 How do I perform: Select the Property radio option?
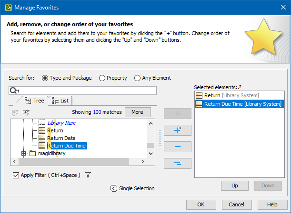[x=102, y=78]
